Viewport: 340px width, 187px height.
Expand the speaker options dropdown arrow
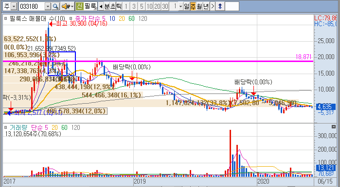click(x=72, y=6)
